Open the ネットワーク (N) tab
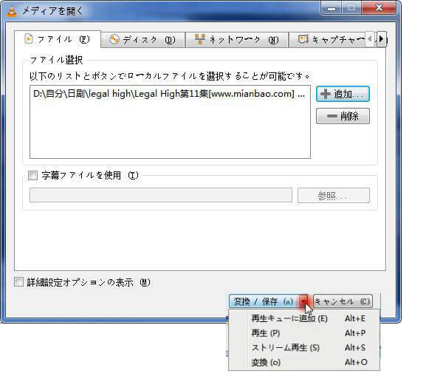 click(237, 40)
